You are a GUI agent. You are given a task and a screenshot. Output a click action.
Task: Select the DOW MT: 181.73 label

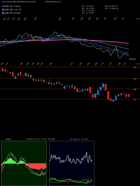pos(12,10)
